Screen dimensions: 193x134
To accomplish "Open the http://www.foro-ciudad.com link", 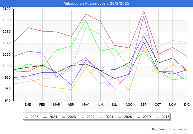I will click(170, 129).
